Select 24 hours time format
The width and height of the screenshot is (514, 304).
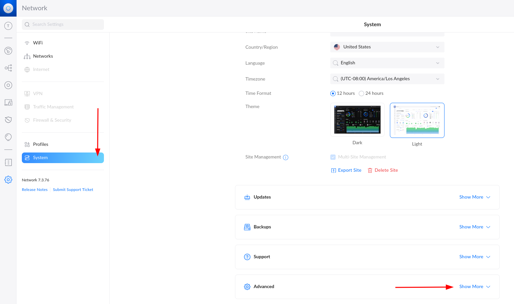pos(361,93)
